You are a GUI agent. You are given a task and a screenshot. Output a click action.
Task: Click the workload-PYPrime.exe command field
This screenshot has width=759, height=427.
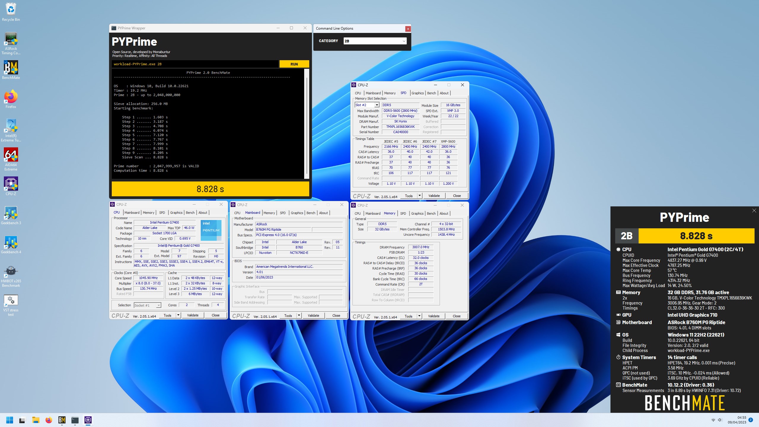(195, 64)
